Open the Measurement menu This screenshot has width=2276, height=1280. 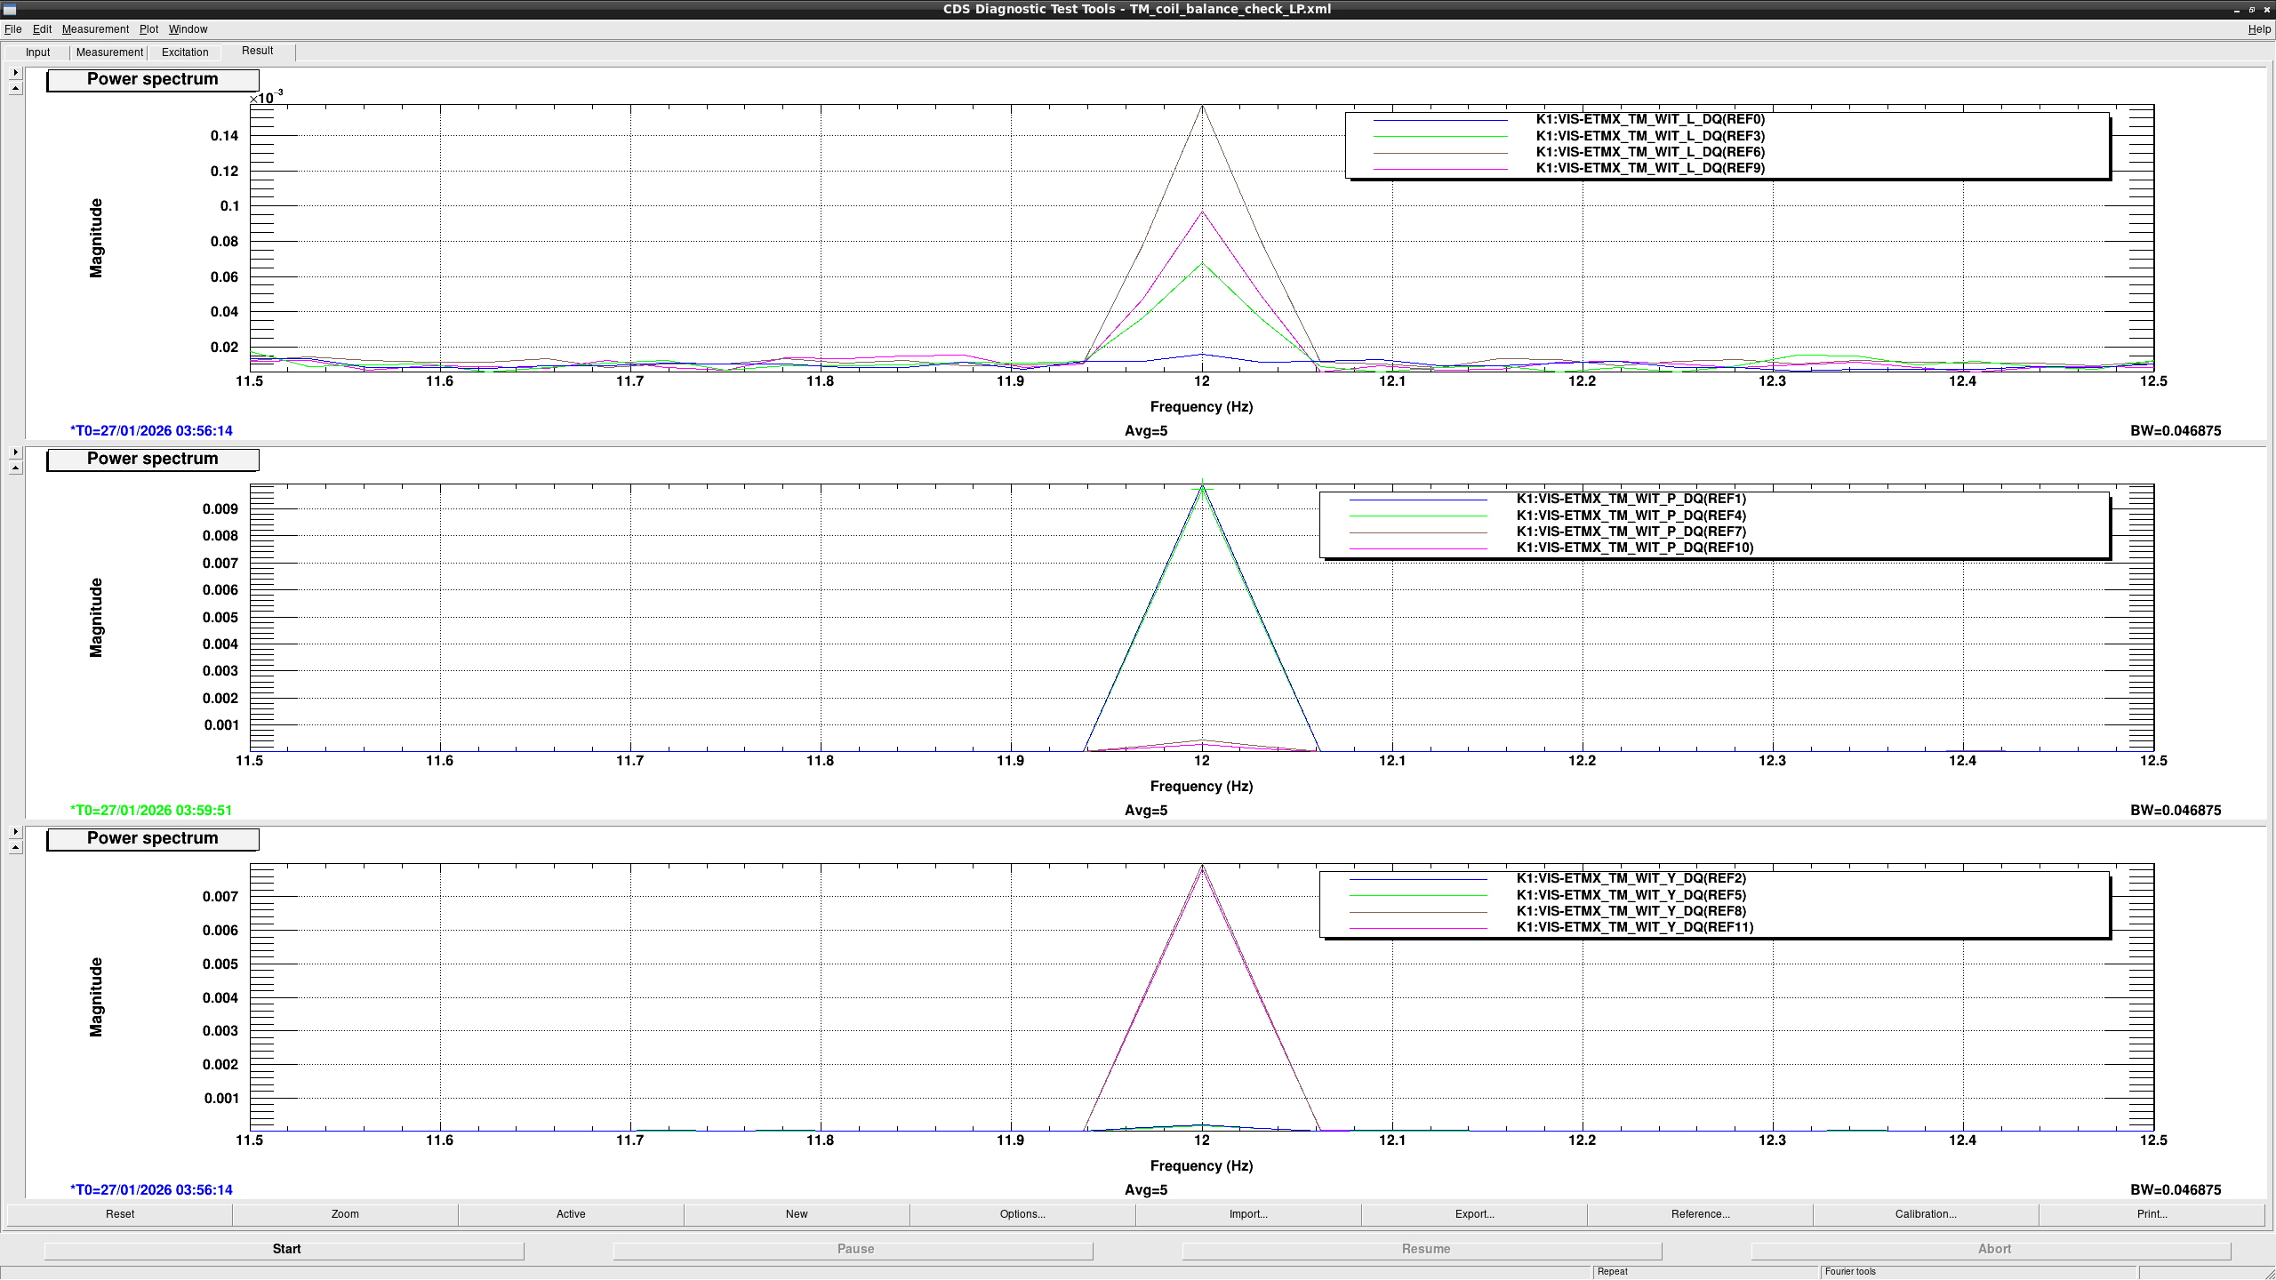pyautogui.click(x=95, y=29)
